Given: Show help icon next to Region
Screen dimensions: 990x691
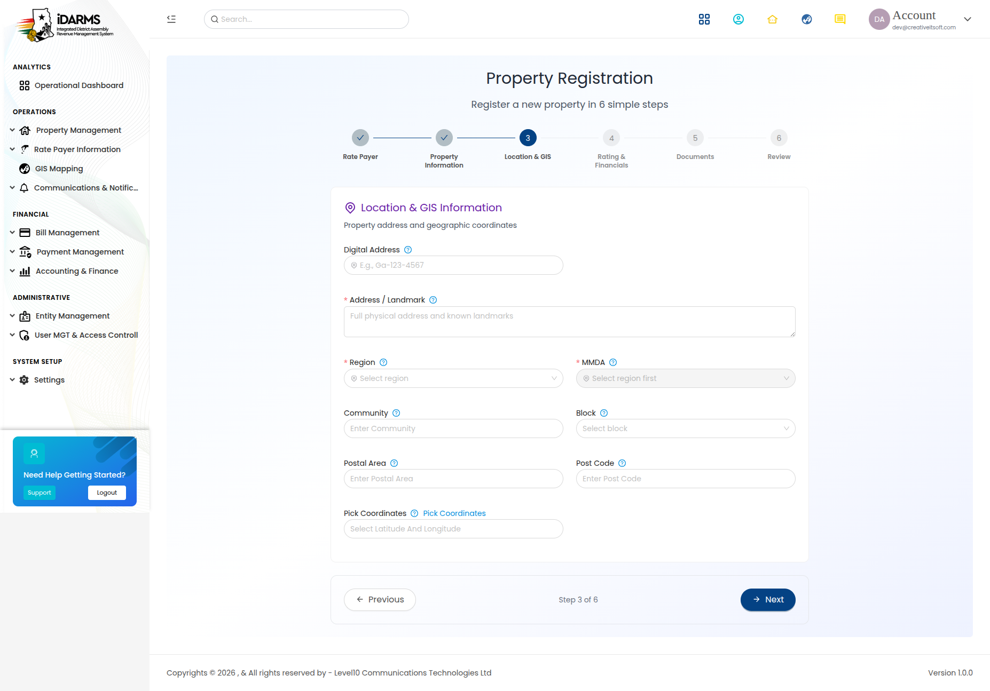Looking at the screenshot, I should 383,362.
